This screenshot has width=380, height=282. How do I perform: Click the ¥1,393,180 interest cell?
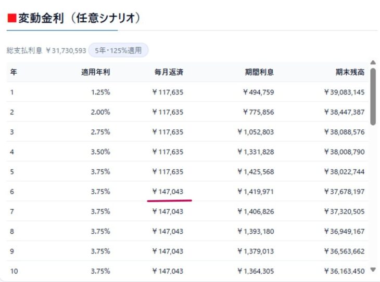(x=256, y=231)
